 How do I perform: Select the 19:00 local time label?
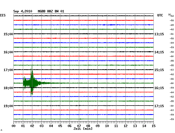(8, 106)
